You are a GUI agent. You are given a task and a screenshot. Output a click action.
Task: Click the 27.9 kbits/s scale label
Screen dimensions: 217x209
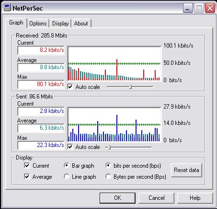(177, 107)
